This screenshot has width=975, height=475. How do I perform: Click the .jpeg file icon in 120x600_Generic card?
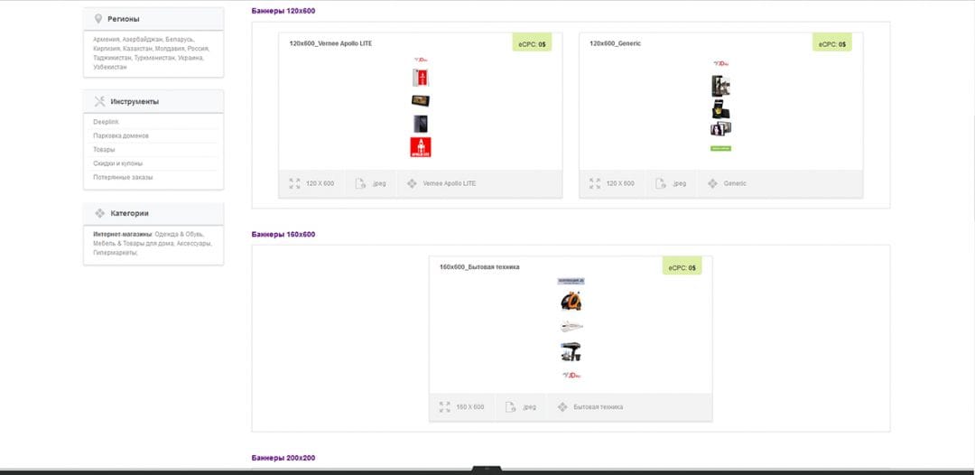pyautogui.click(x=661, y=183)
